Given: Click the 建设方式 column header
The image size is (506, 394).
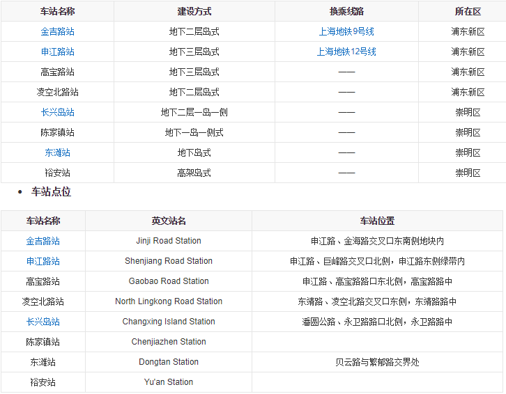Looking at the screenshot, I should [194, 11].
